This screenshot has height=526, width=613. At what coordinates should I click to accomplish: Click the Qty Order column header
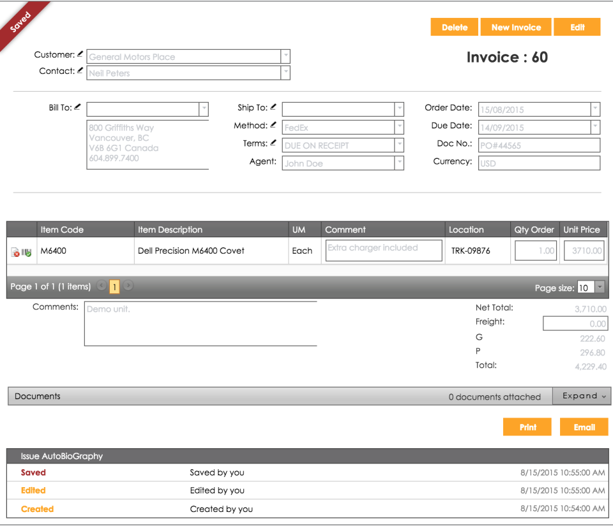[535, 230]
